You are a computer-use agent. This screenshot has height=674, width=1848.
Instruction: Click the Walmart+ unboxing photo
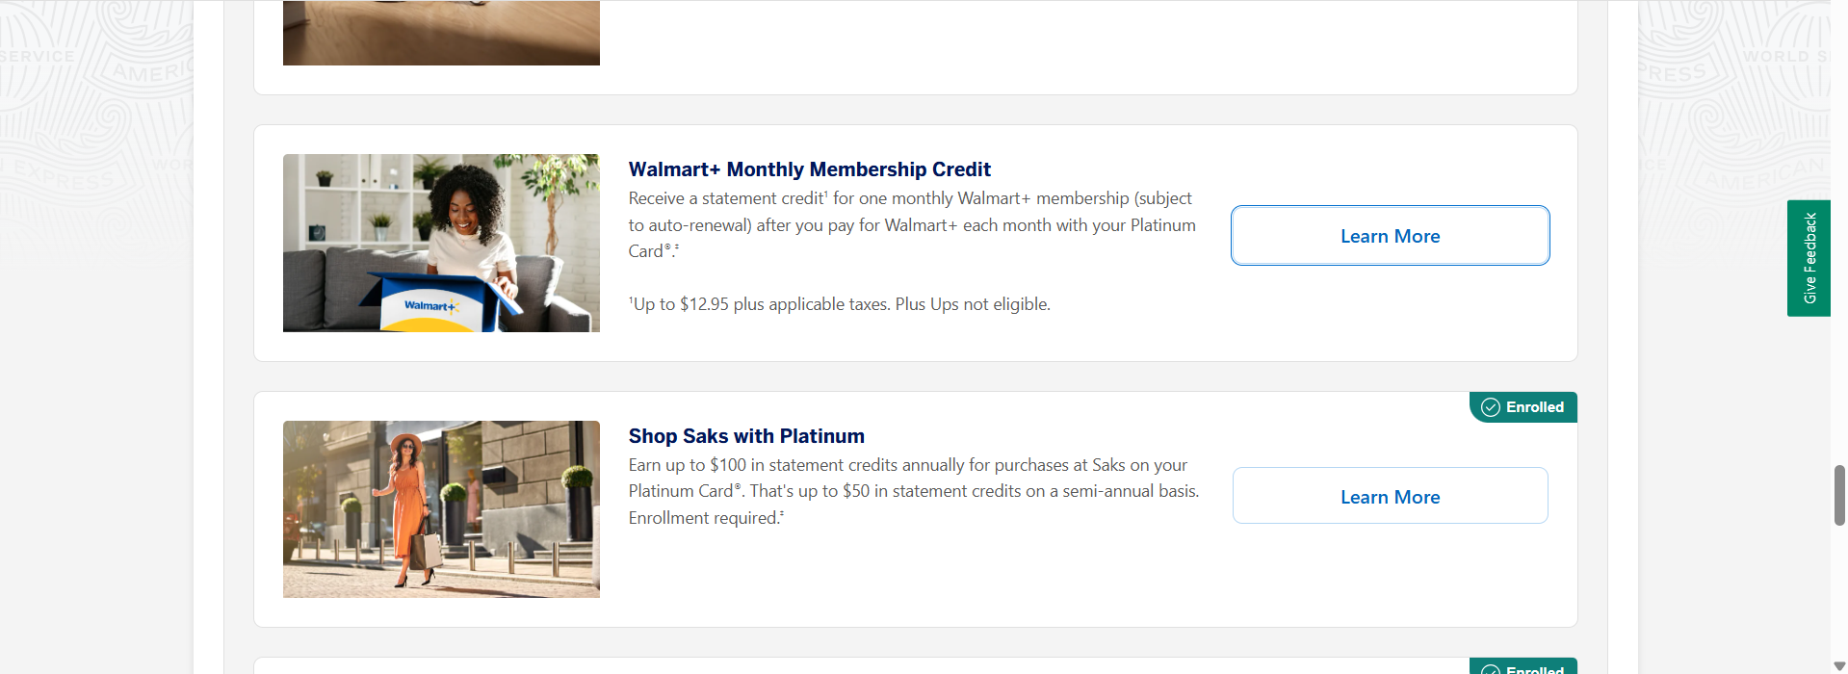(440, 243)
